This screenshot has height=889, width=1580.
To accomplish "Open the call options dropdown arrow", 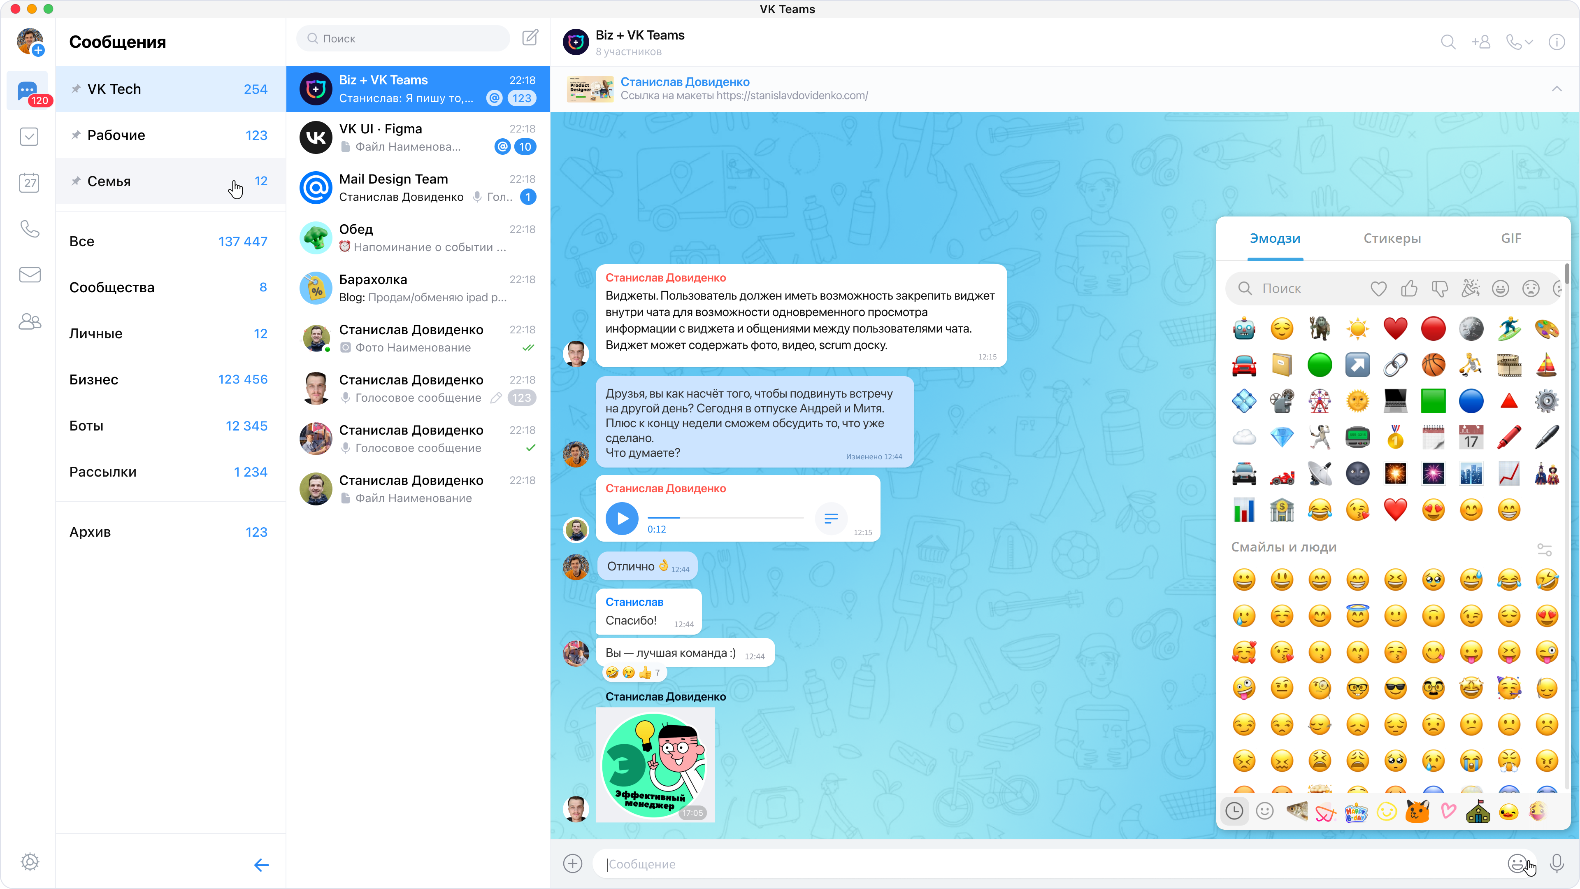I will coord(1529,42).
